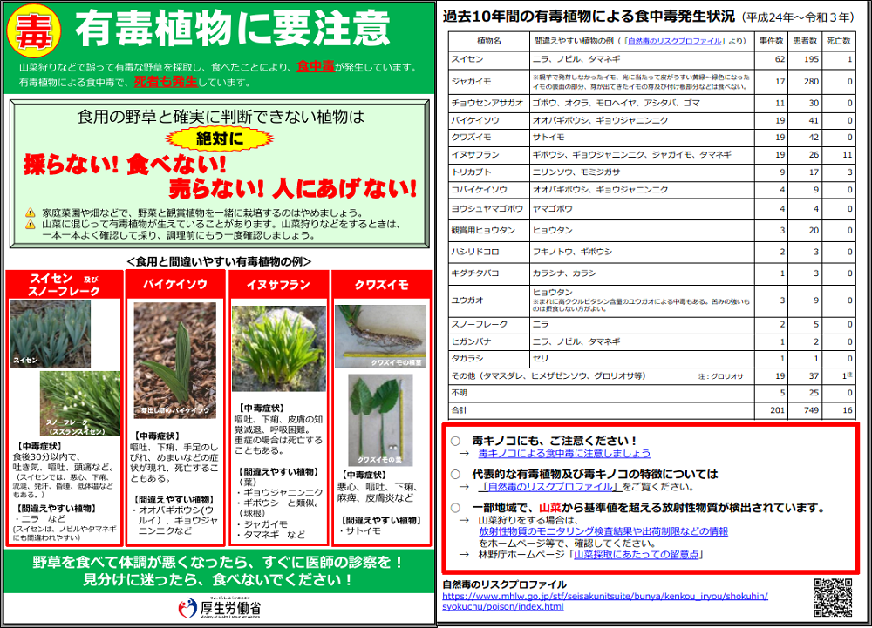This screenshot has width=872, height=628.
Task: Select the バイケイソウ sprout photo
Action: tap(174, 361)
